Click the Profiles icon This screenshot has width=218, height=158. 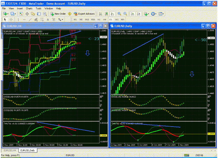point(12,14)
